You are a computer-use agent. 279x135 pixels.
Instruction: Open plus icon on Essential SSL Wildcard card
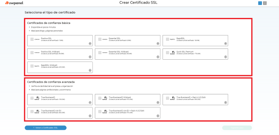coord(158,57)
